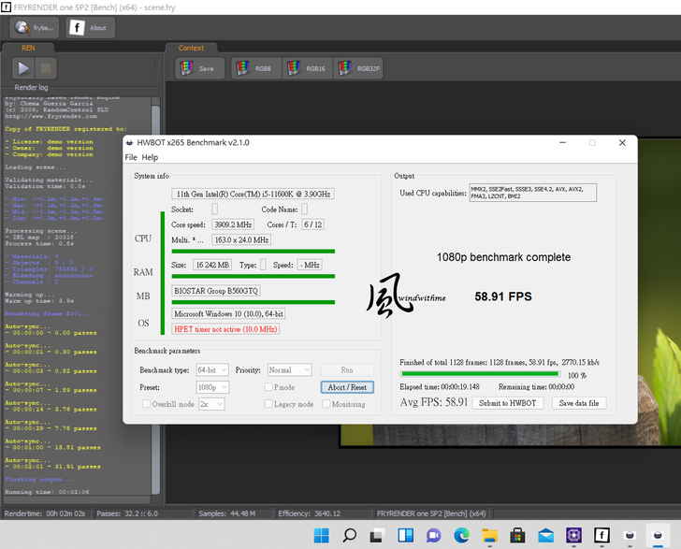Toggle the Legacy mode checkbox
Image resolution: width=681 pixels, height=549 pixels.
[269, 404]
